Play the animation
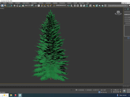 (116, 90)
